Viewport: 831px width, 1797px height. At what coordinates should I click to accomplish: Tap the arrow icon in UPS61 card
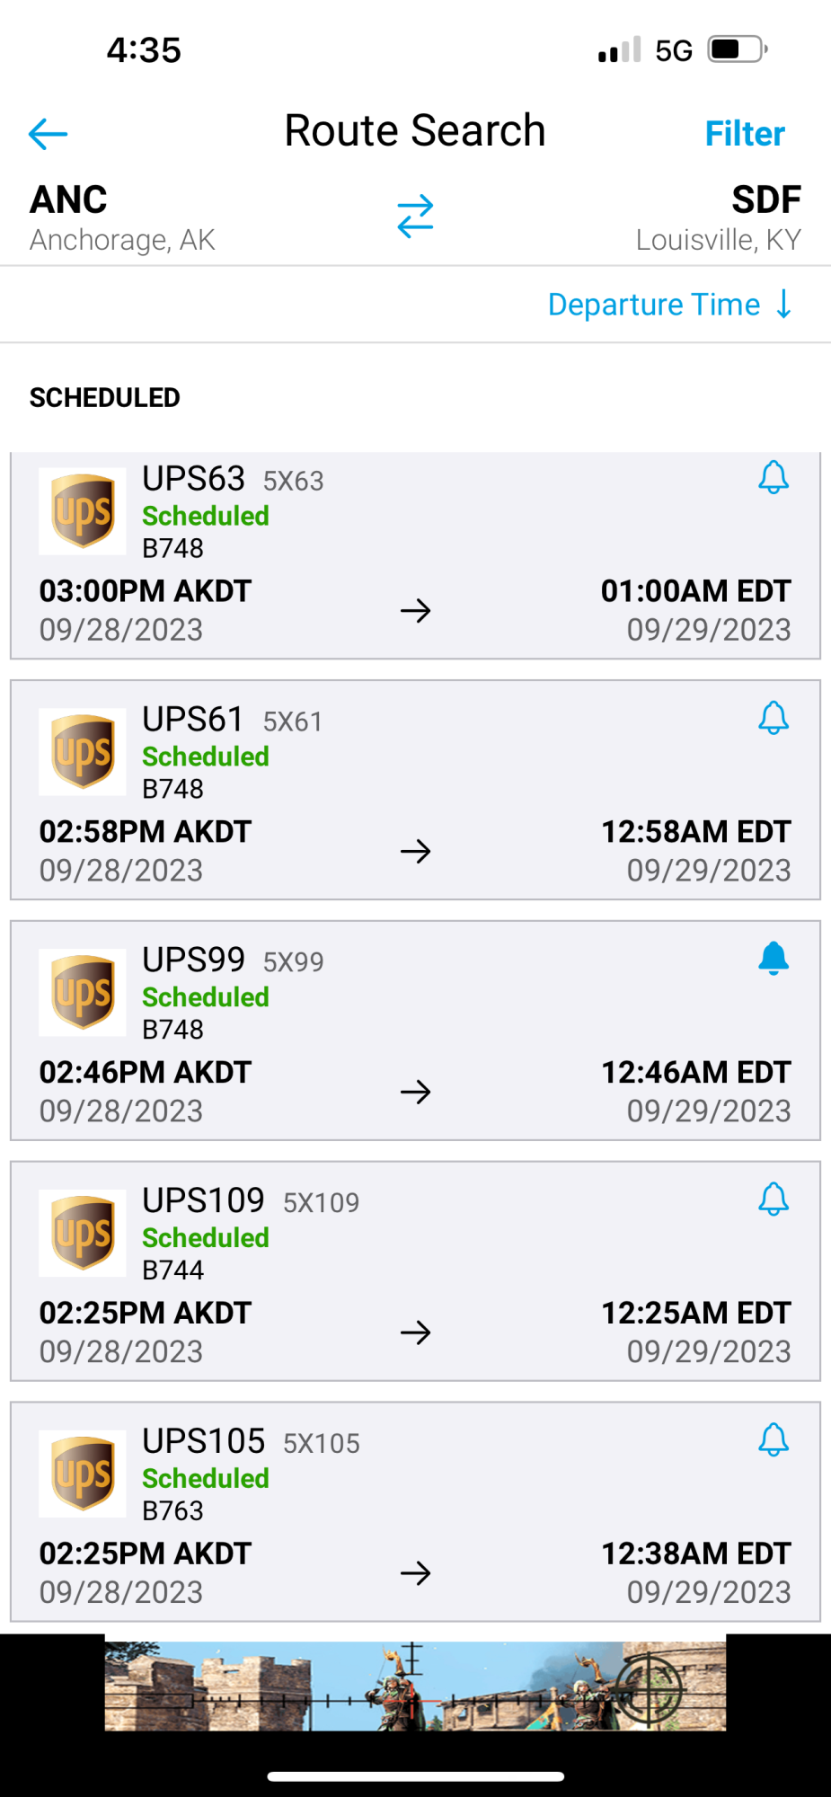pos(415,851)
